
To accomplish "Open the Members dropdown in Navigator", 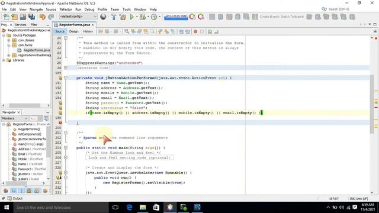I will (14, 118).
